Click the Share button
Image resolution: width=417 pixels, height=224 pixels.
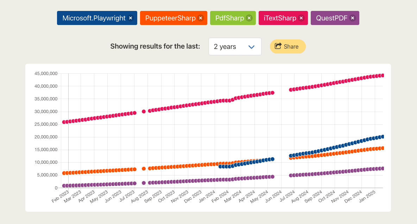288,46
